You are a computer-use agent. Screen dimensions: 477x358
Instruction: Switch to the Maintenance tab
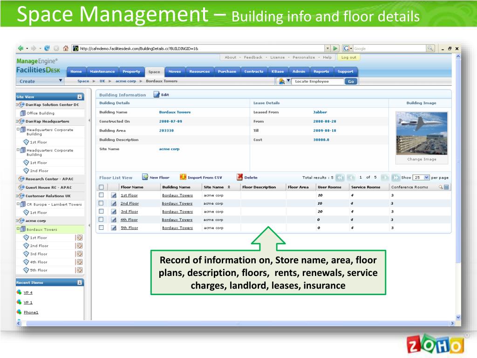point(102,71)
